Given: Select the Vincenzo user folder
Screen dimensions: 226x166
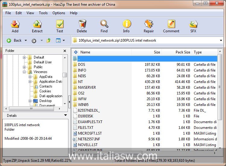Looking at the screenshot, I should (40, 72).
